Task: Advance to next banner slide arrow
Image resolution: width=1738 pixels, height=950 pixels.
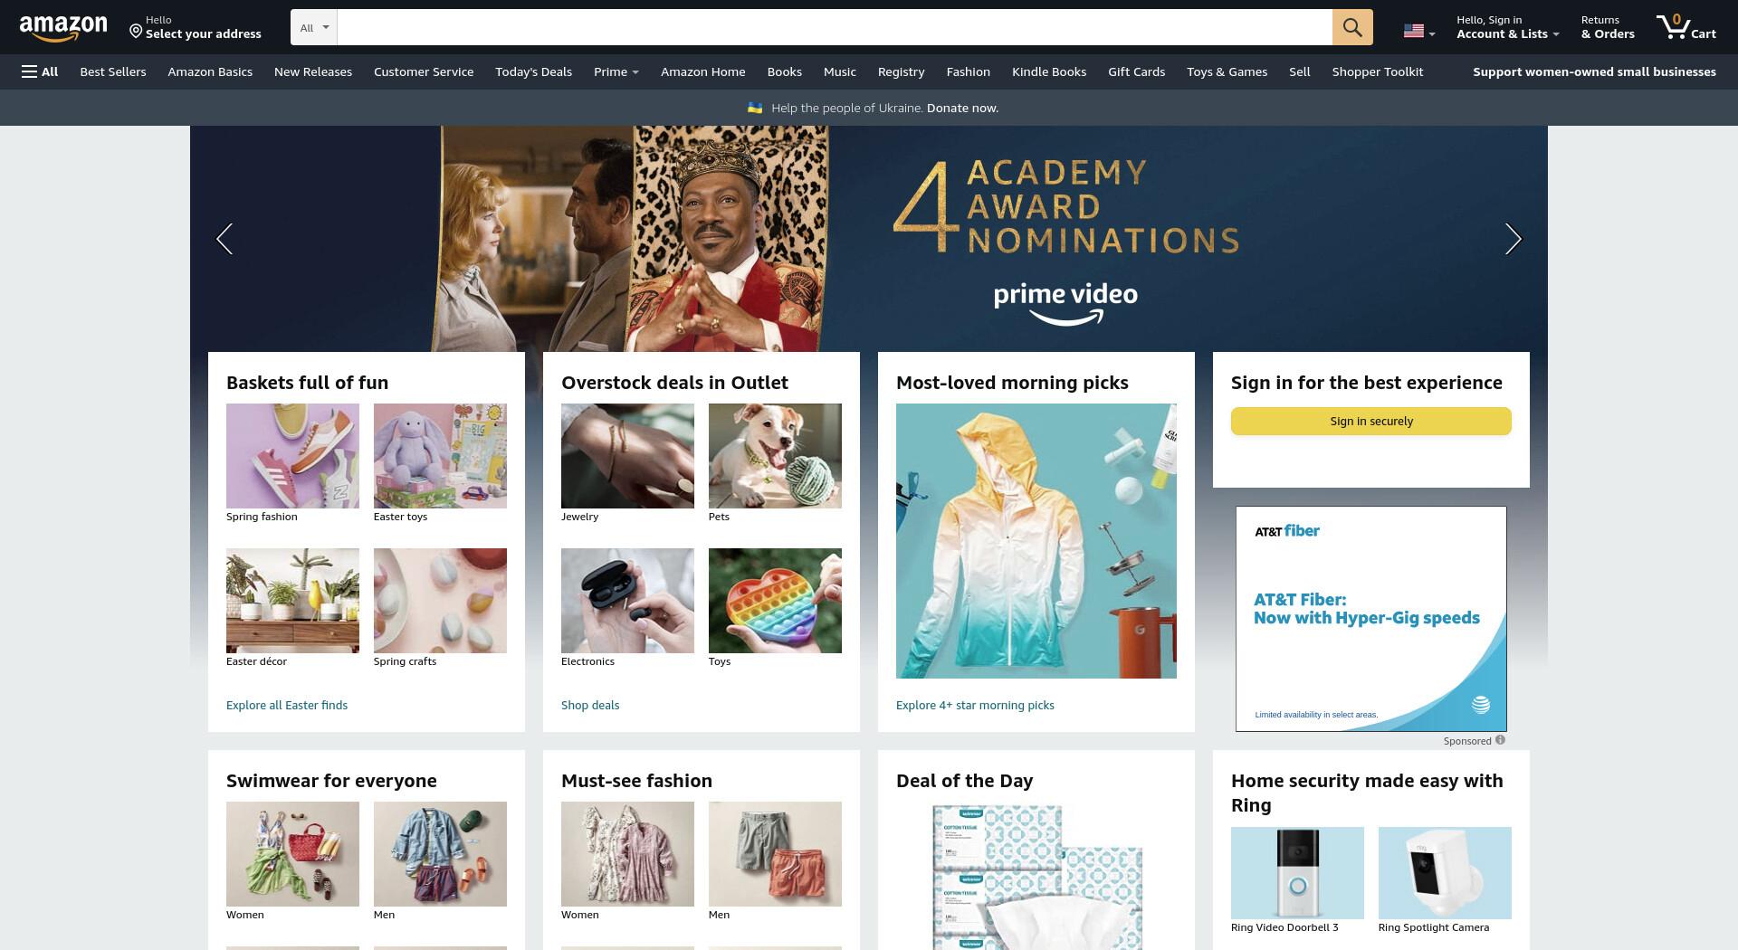Action: pyautogui.click(x=1513, y=239)
